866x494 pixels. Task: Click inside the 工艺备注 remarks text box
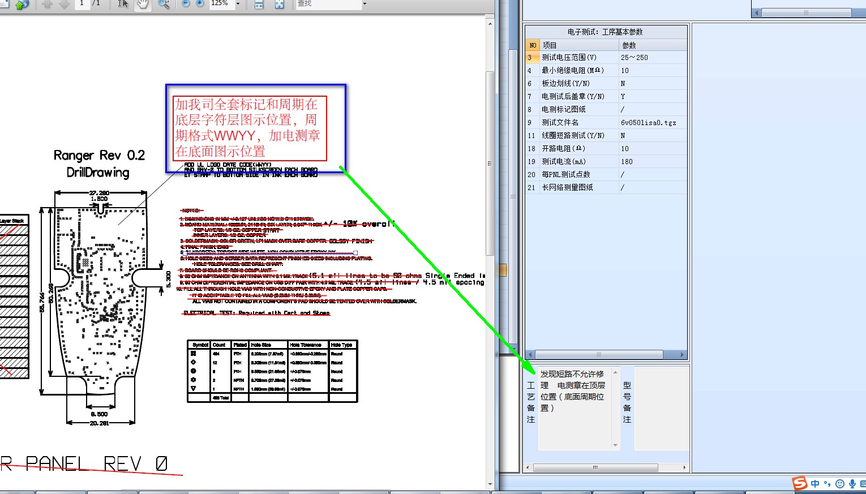[575, 408]
